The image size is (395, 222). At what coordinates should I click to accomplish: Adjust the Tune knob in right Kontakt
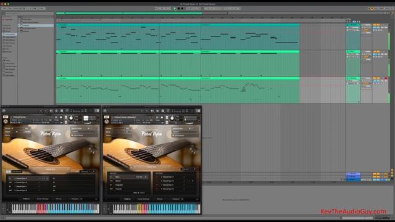pyautogui.click(x=172, y=118)
